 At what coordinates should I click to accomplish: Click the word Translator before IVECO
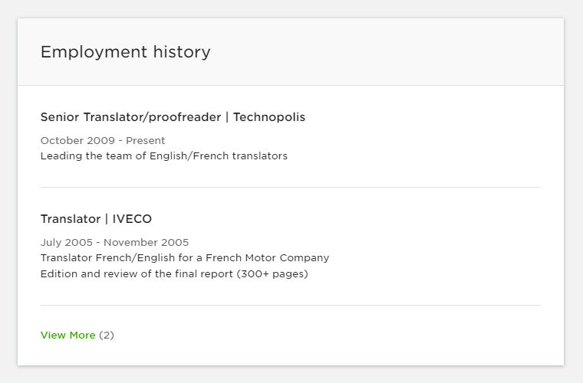tap(71, 219)
